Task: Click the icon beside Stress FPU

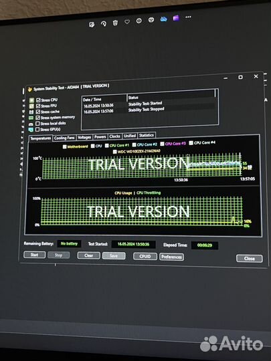Action: (31, 106)
